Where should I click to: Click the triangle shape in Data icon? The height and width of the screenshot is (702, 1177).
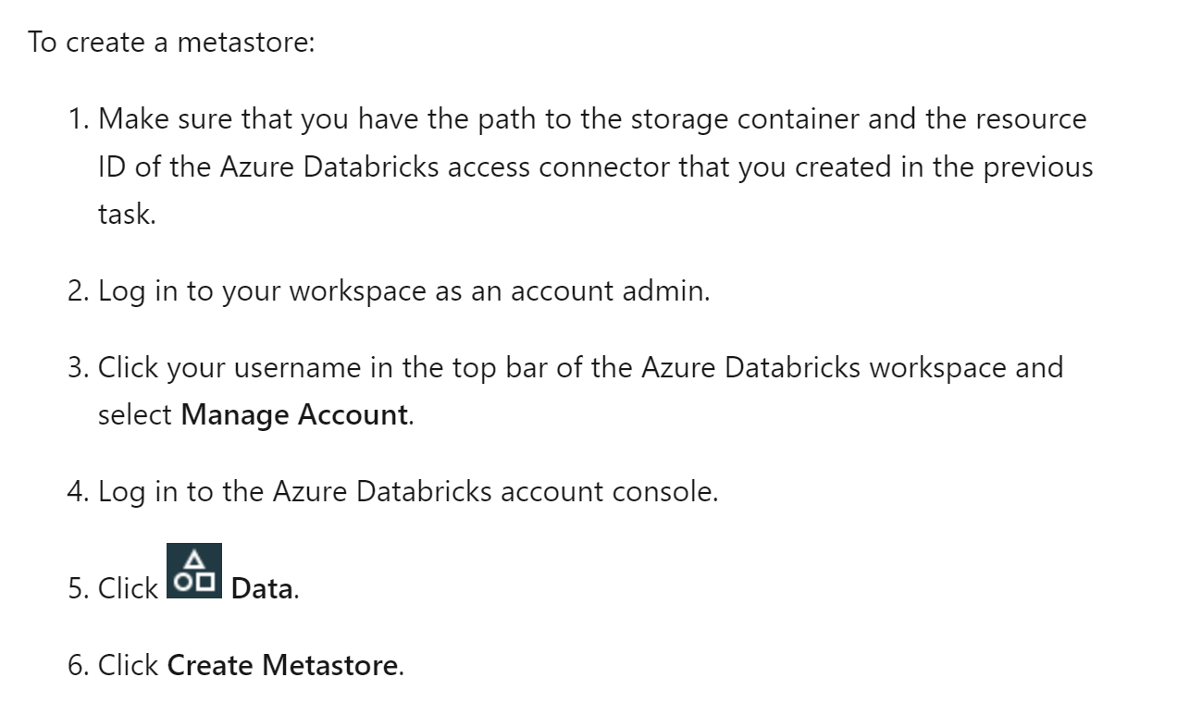point(194,560)
